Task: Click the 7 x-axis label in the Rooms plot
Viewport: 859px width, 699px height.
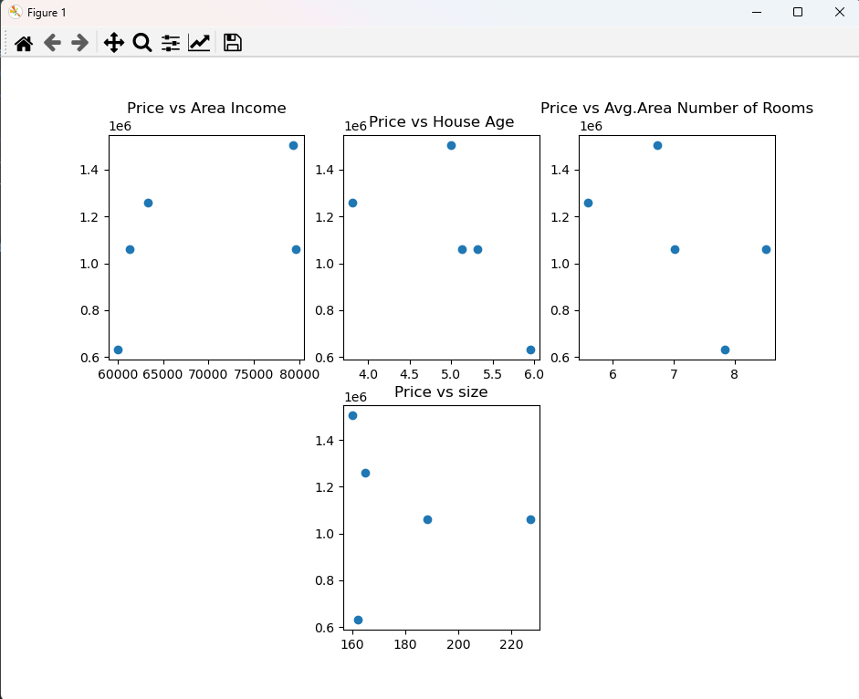Action: pos(674,374)
